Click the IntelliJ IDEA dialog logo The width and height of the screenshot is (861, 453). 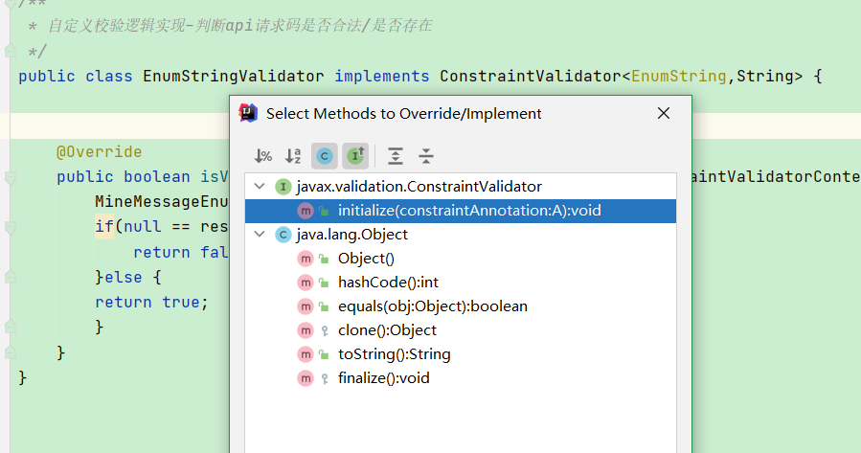coord(248,113)
